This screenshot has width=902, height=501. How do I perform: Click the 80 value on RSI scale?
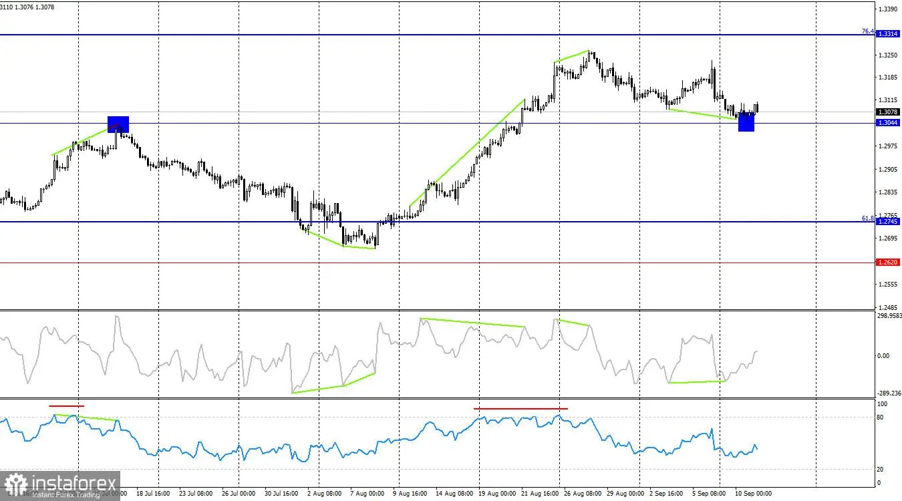881,417
